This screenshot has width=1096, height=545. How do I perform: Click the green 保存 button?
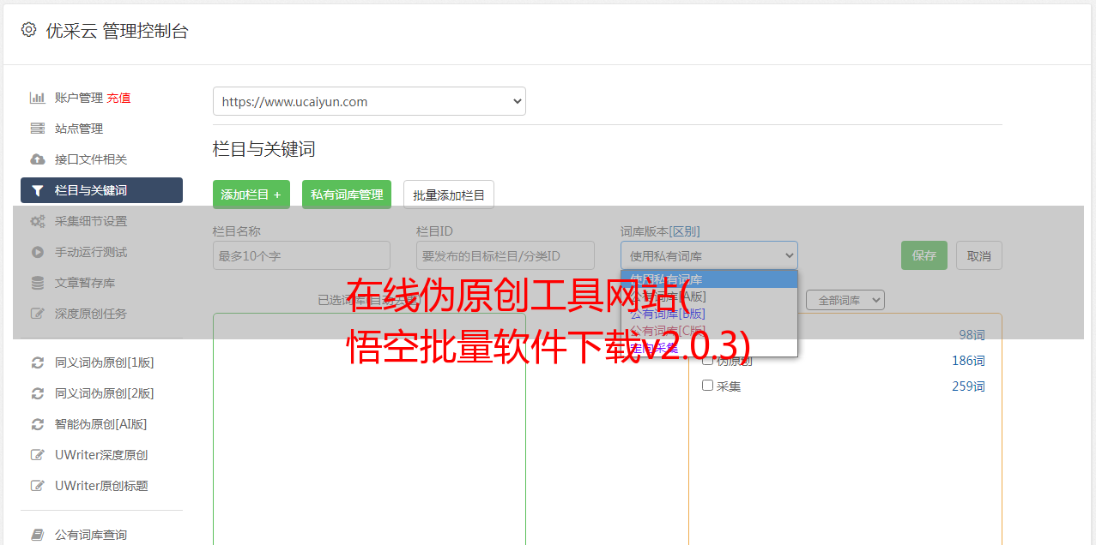[x=924, y=255]
